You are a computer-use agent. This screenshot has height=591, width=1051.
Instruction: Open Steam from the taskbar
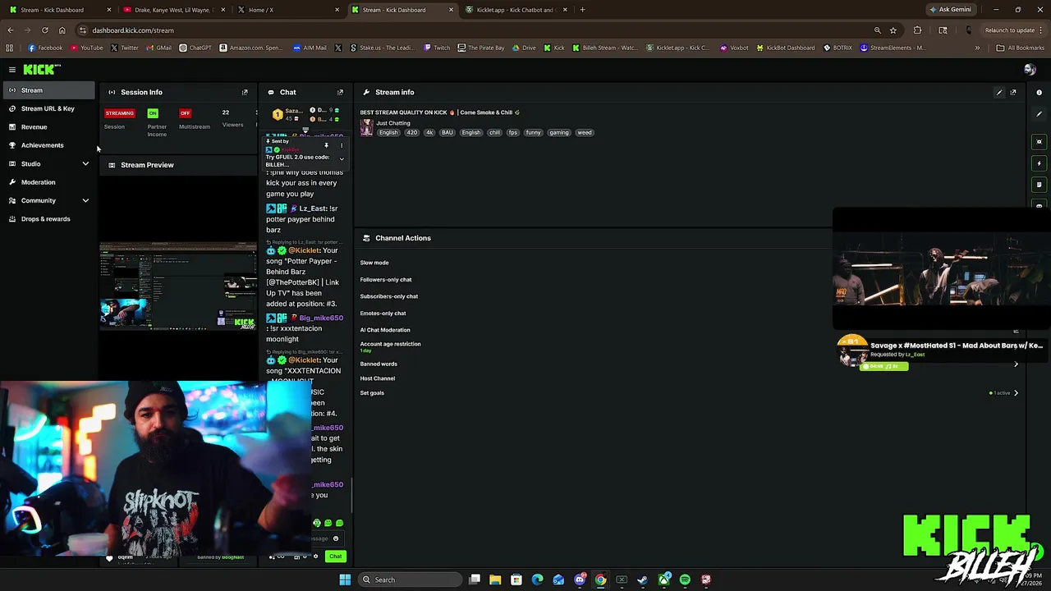[x=643, y=580]
